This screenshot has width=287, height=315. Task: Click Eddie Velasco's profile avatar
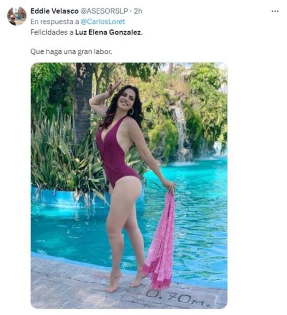click(17, 16)
